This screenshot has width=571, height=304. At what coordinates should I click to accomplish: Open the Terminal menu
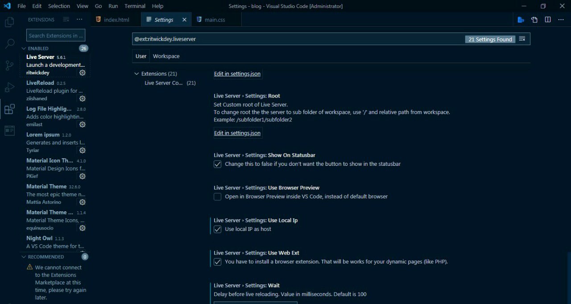point(135,6)
